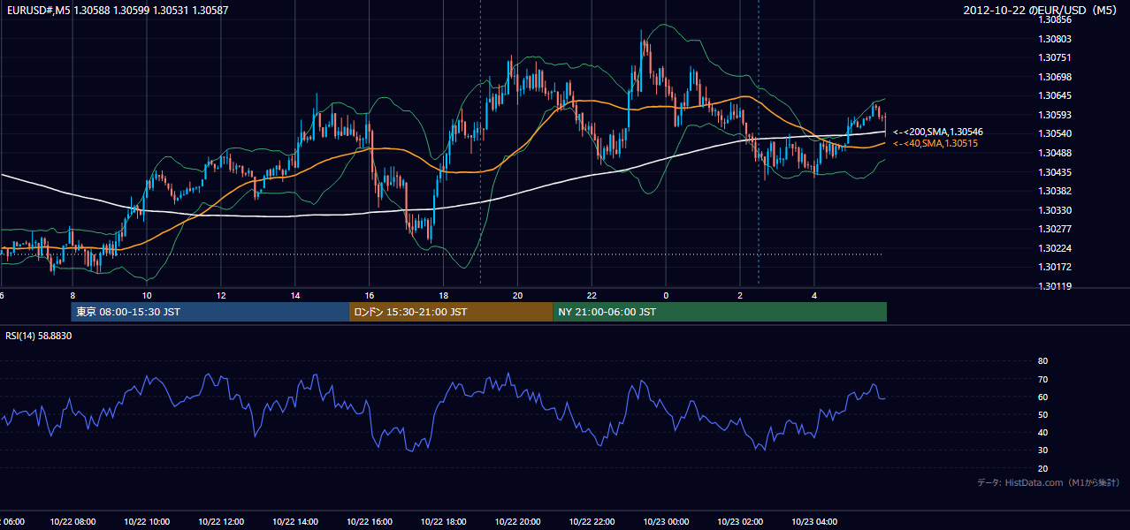Click price axis value 1.30803
This screenshot has height=530, width=1130.
tap(1056, 39)
